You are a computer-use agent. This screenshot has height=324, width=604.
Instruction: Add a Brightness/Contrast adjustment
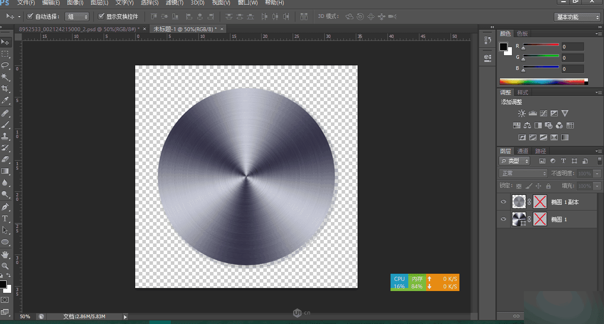coord(522,113)
